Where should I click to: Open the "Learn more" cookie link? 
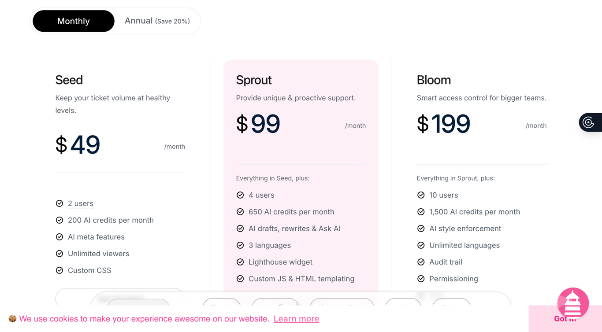(296, 318)
